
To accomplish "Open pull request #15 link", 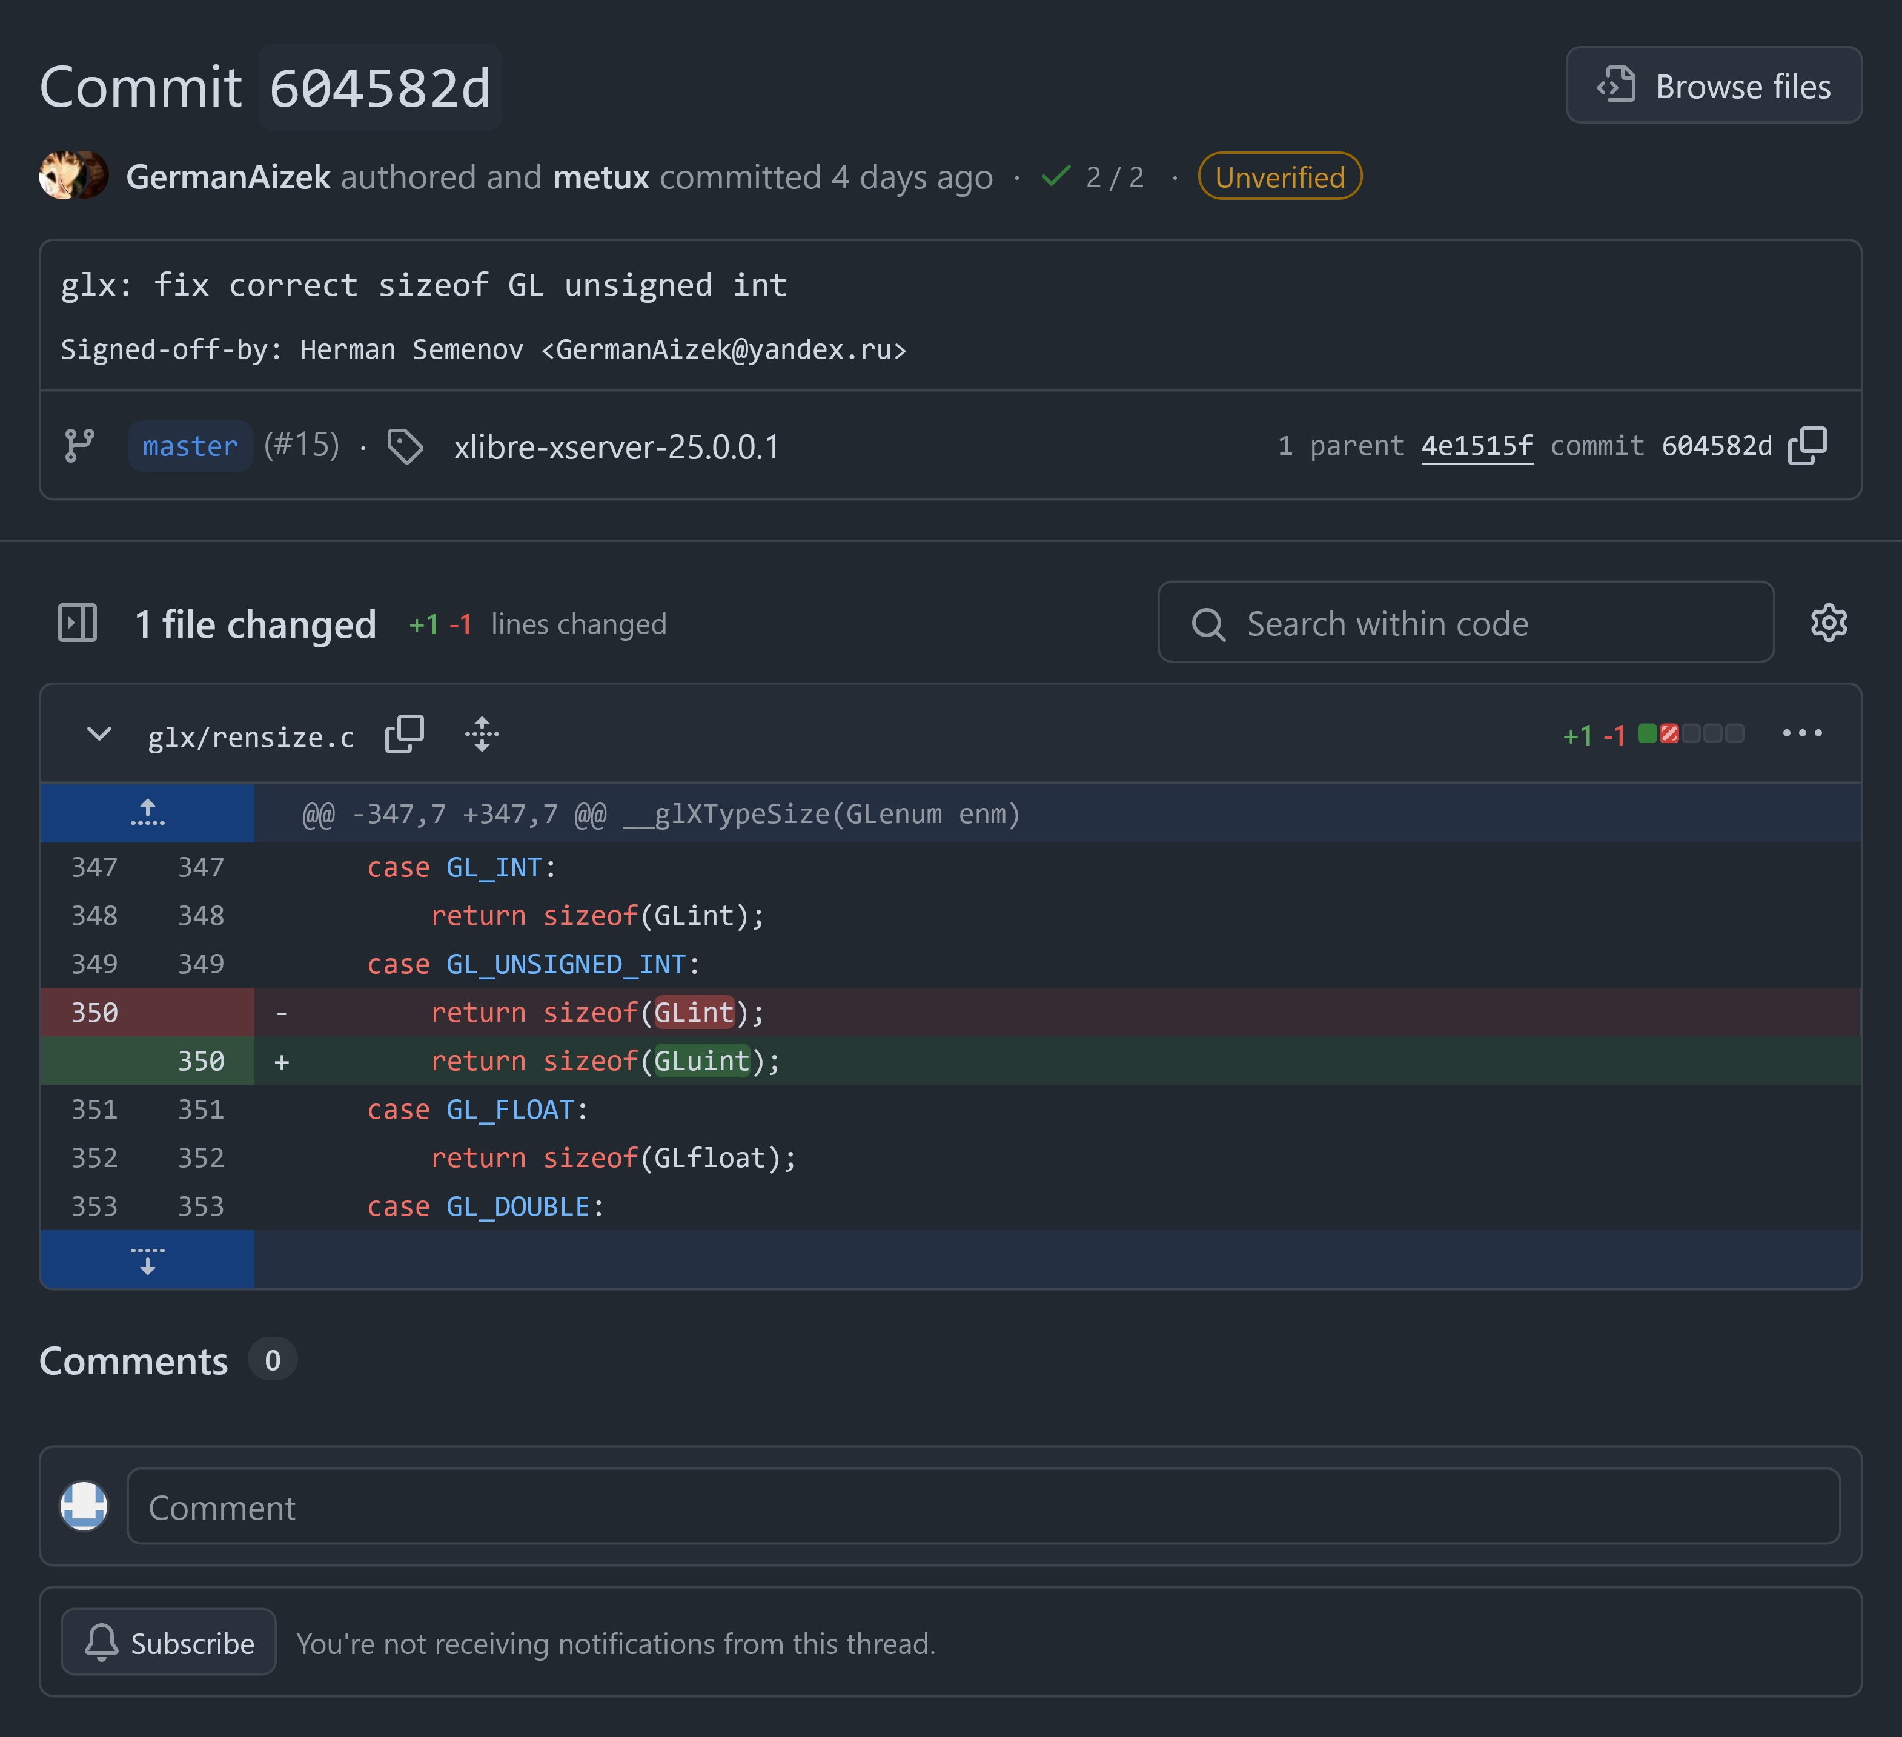I will pyautogui.click(x=302, y=445).
